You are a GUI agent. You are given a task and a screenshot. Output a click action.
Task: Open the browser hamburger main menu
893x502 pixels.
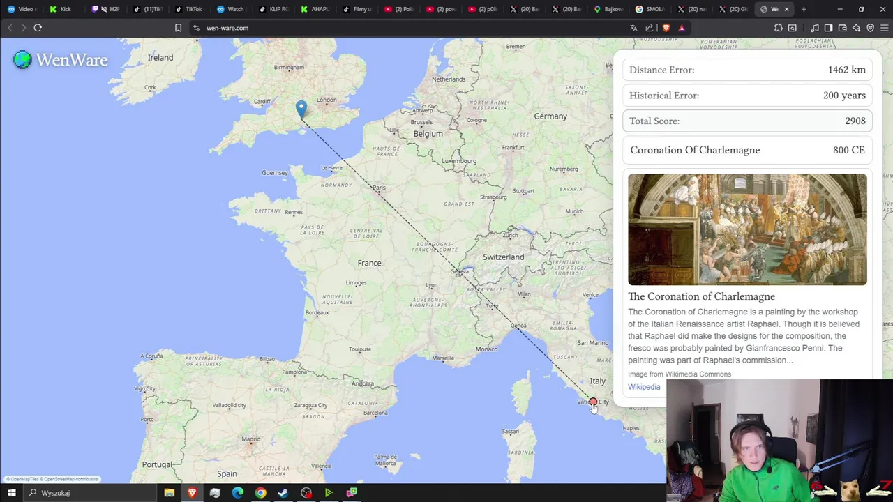coord(884,28)
